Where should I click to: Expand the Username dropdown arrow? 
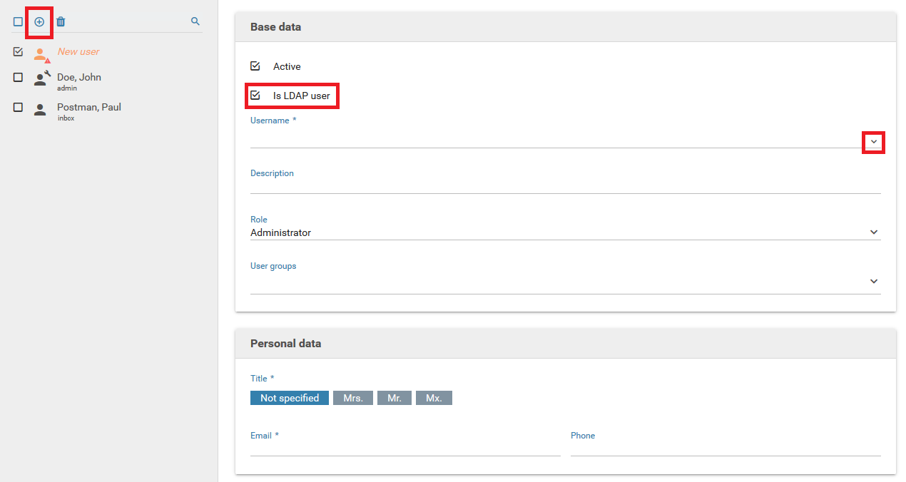tap(874, 142)
